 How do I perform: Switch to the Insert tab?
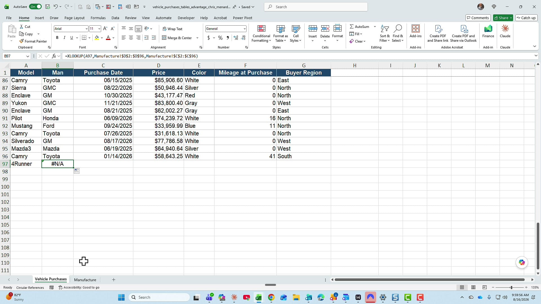click(x=39, y=18)
